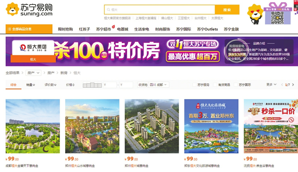Click the 恒大集团 brand logo
This screenshot has width=298, height=172.
coord(33,48)
